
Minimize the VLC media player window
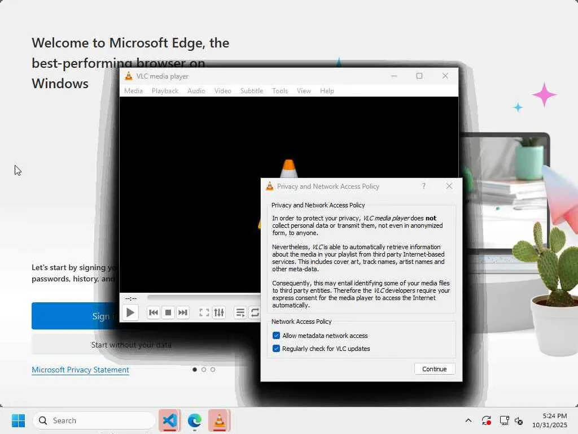[394, 76]
